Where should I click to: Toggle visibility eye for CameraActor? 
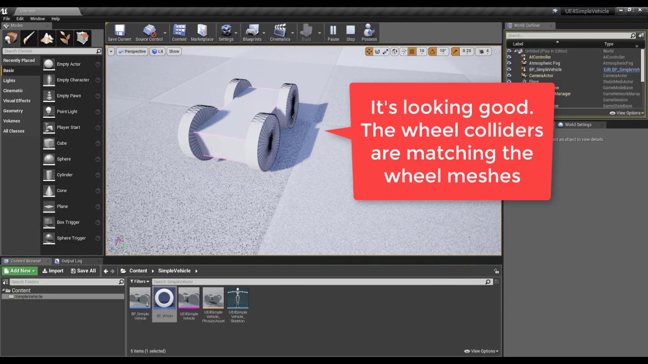509,75
